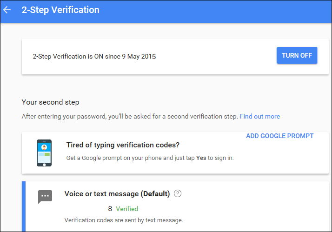Image resolution: width=332 pixels, height=232 pixels.
Task: Click the green Verified status label
Action: 127,209
